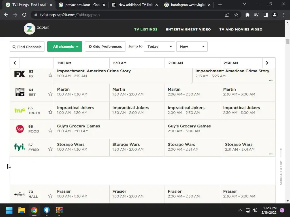The height and width of the screenshot is (217, 290).
Task: Open volume control in system tray
Action: pyautogui.click(x=255, y=210)
